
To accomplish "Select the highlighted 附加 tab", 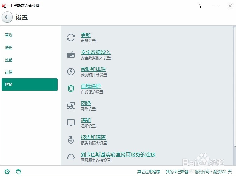I will (x=30, y=85).
